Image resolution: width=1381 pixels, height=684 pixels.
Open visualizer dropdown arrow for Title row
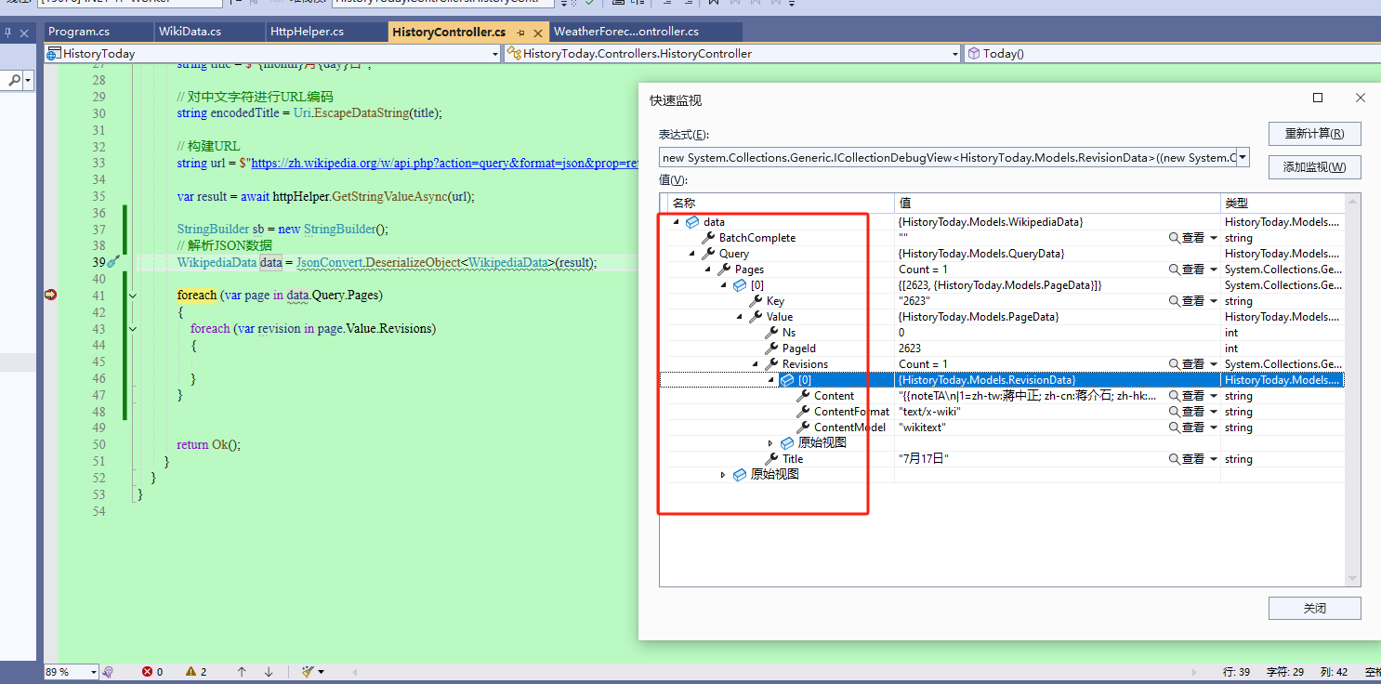point(1214,459)
